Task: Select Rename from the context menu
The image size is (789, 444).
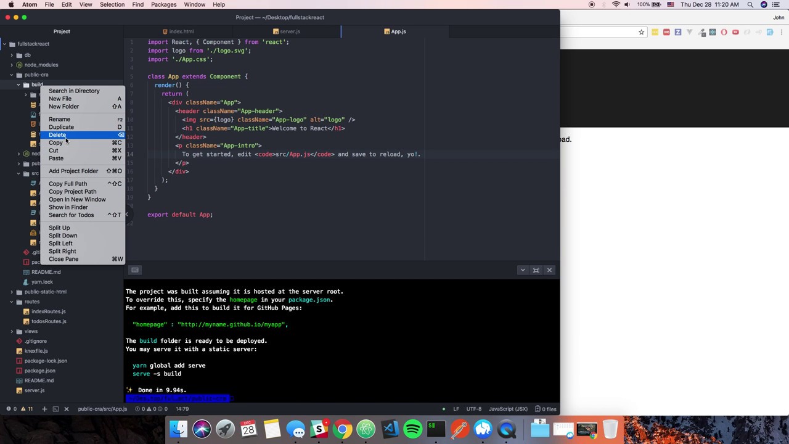Action: [83, 119]
